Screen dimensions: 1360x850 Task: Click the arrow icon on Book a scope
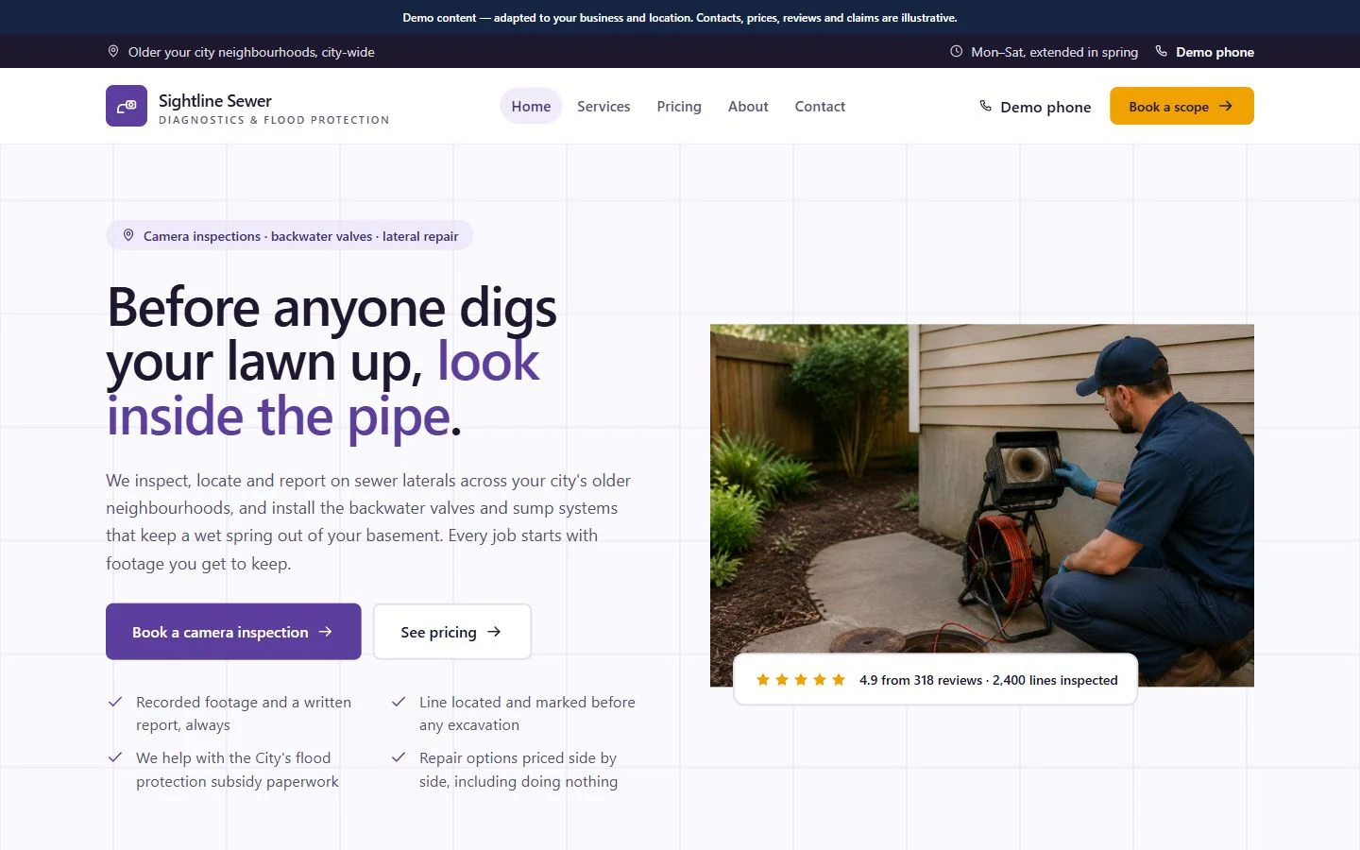(x=1226, y=106)
